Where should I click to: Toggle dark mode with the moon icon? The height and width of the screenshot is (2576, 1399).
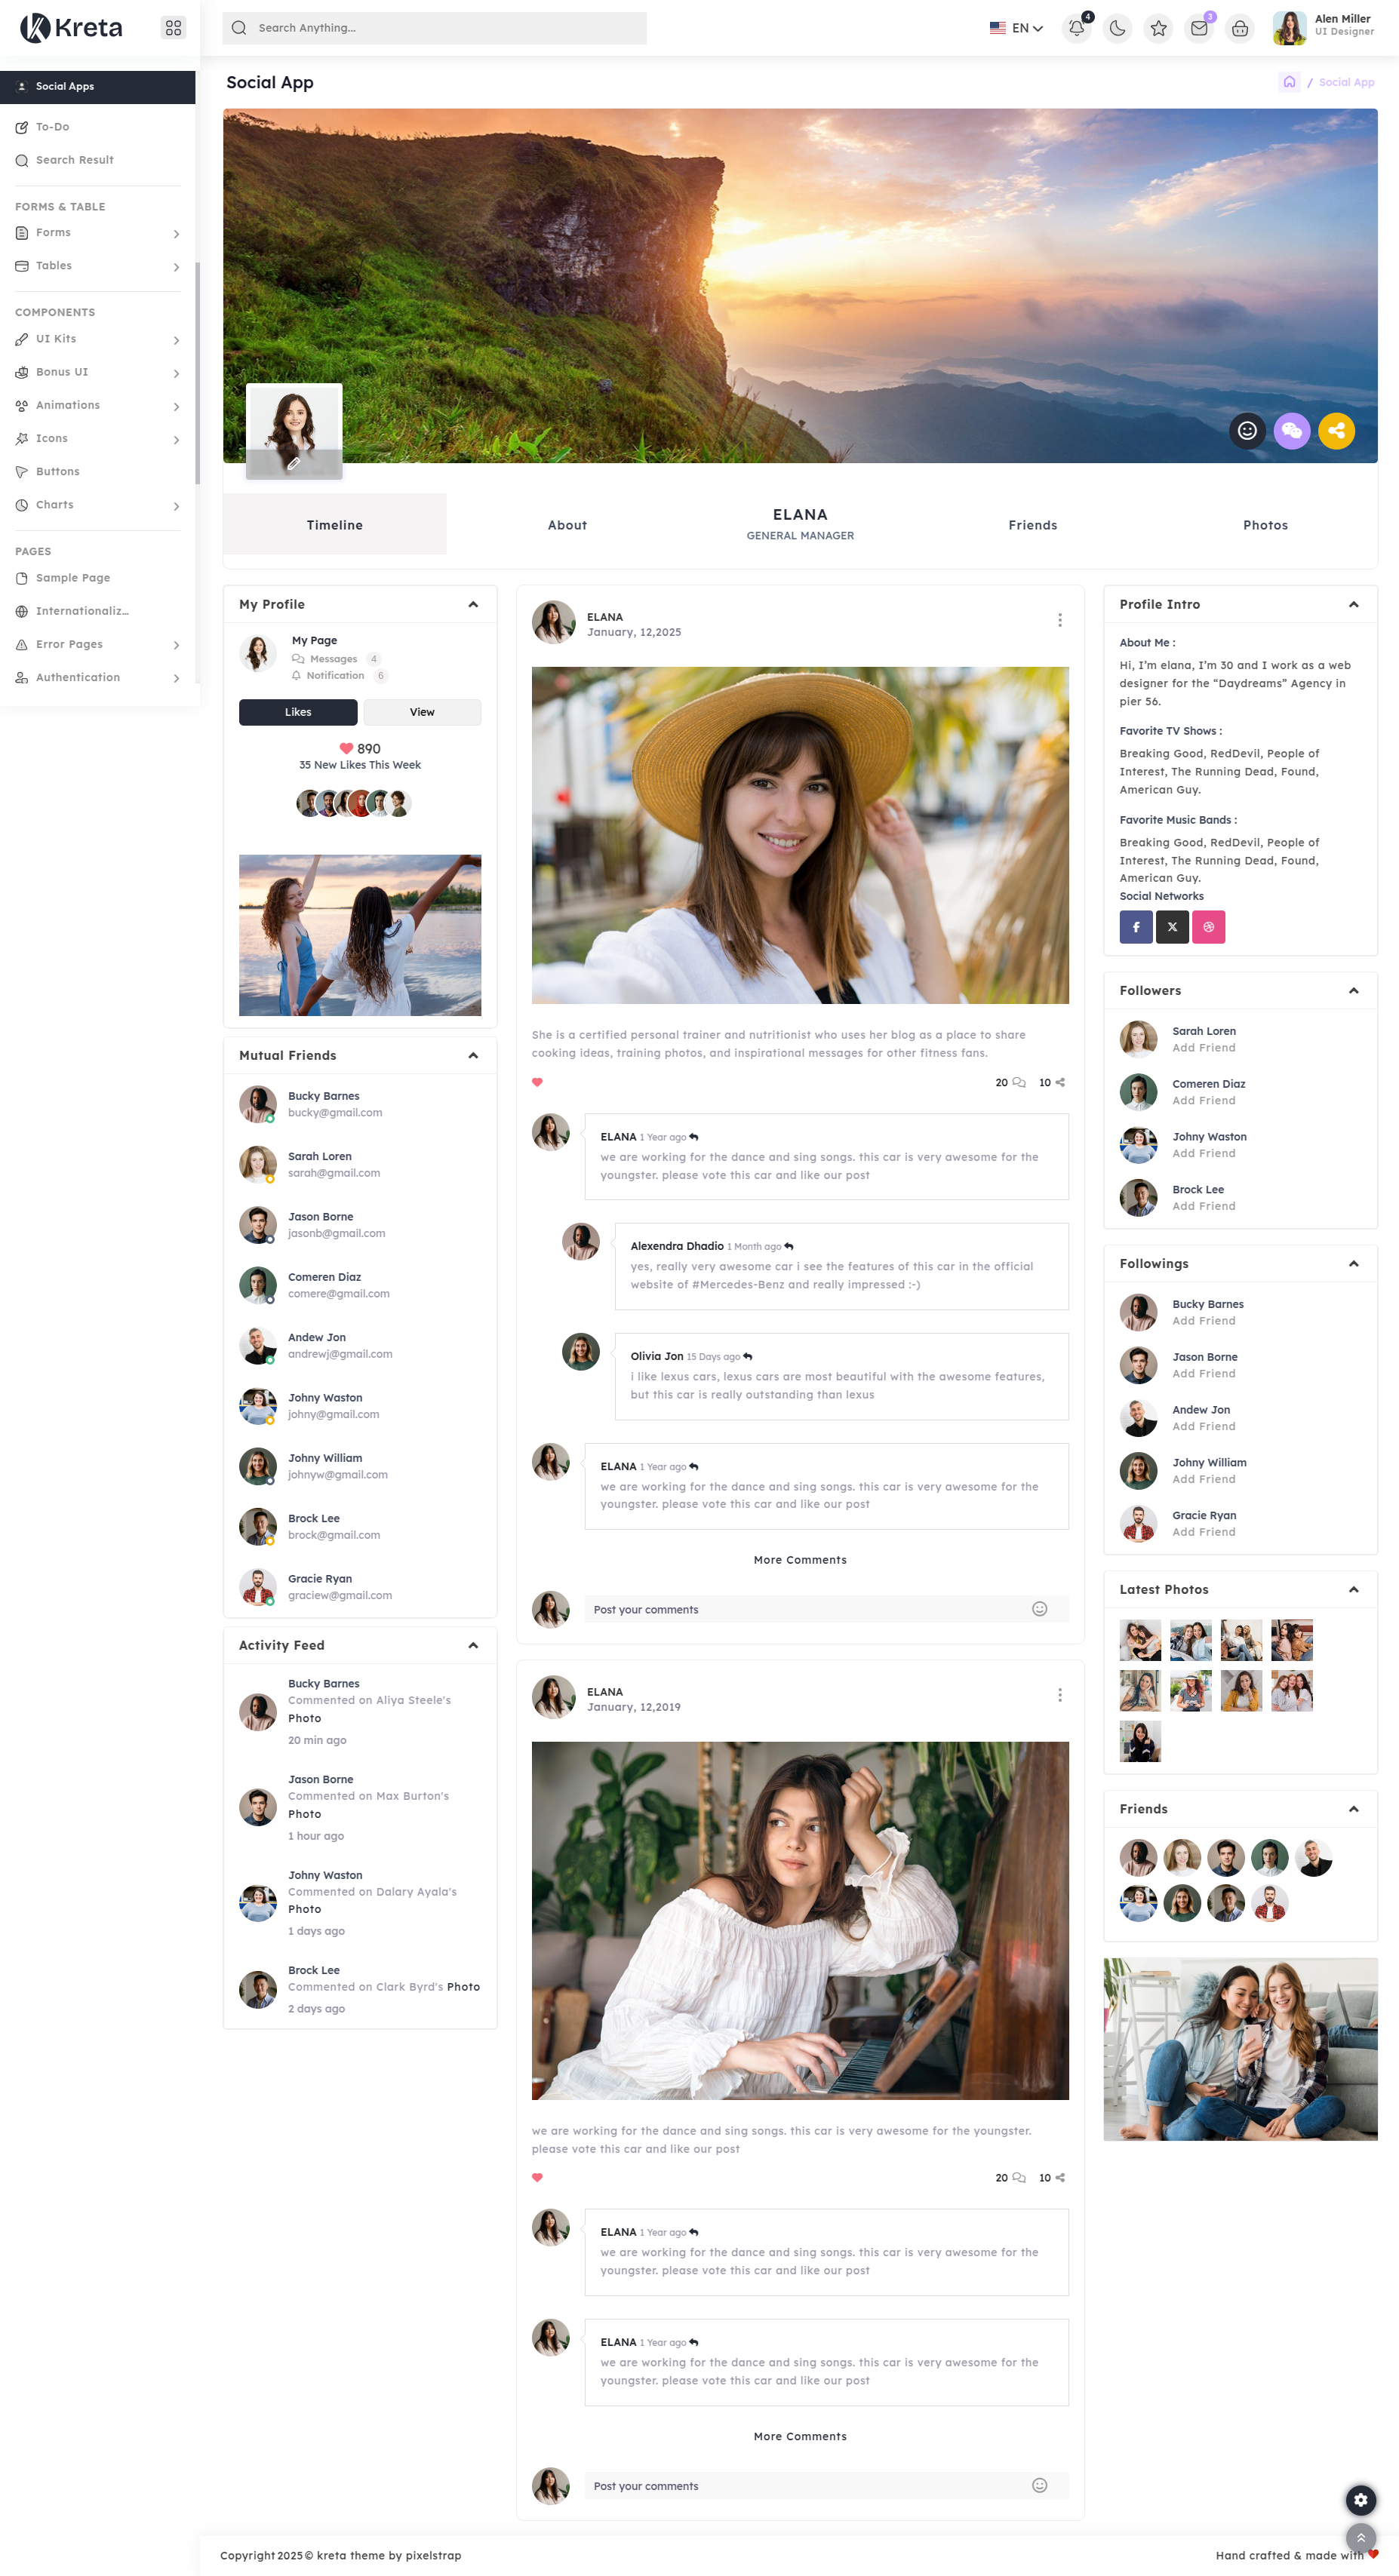click(1117, 28)
